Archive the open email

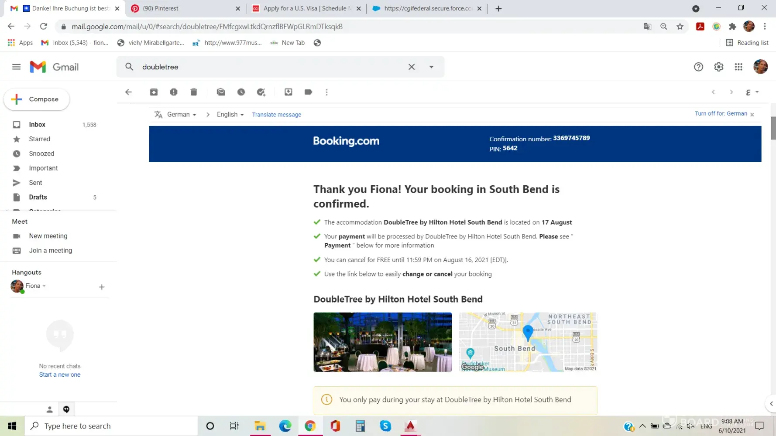(x=154, y=92)
